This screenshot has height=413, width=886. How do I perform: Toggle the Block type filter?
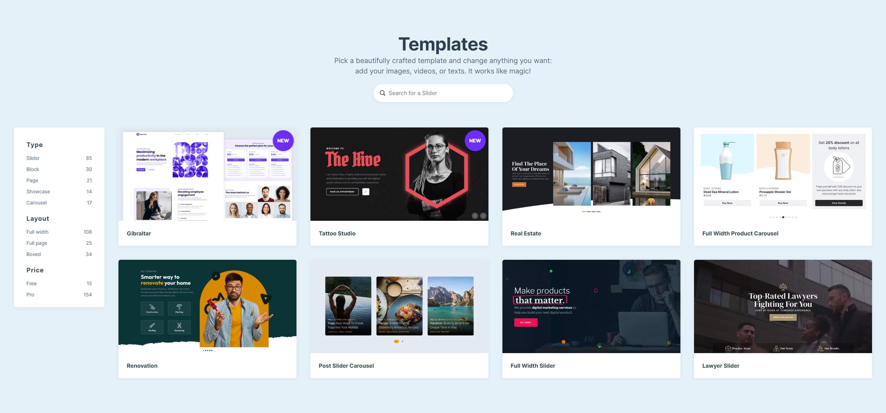(x=32, y=169)
